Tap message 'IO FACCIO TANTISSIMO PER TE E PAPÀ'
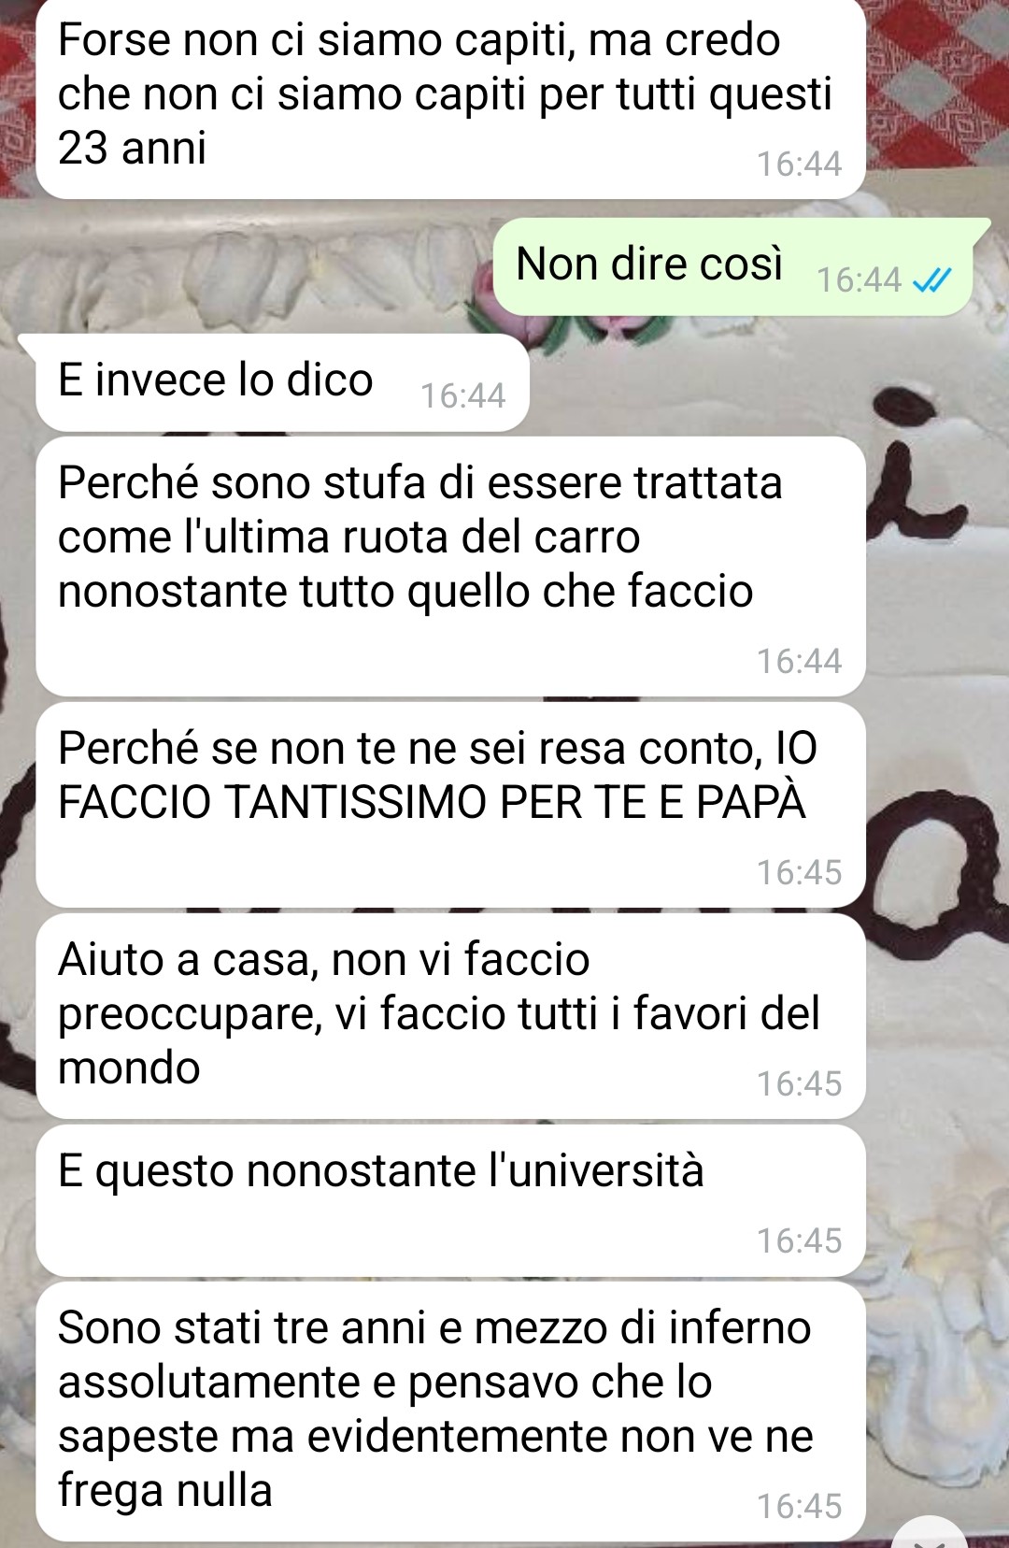Image resolution: width=1009 pixels, height=1548 pixels. click(450, 804)
